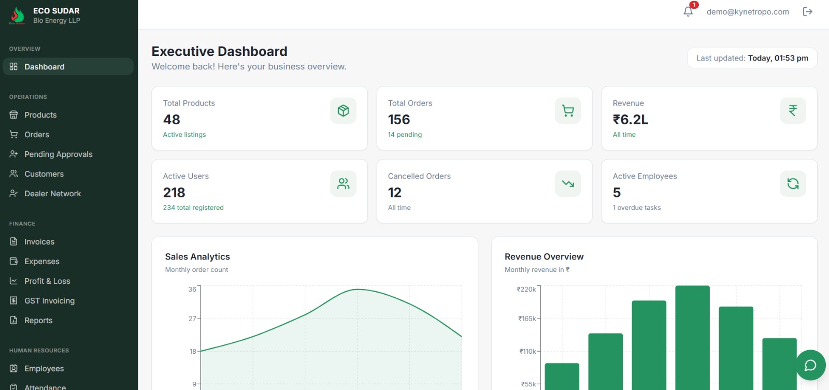Click the Dealer Network icon in sidebar

tap(13, 194)
